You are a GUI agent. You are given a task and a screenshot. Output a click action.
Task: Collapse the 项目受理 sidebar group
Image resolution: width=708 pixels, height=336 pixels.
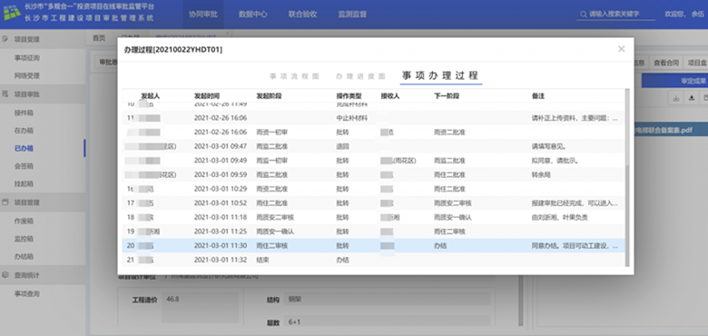pos(43,39)
